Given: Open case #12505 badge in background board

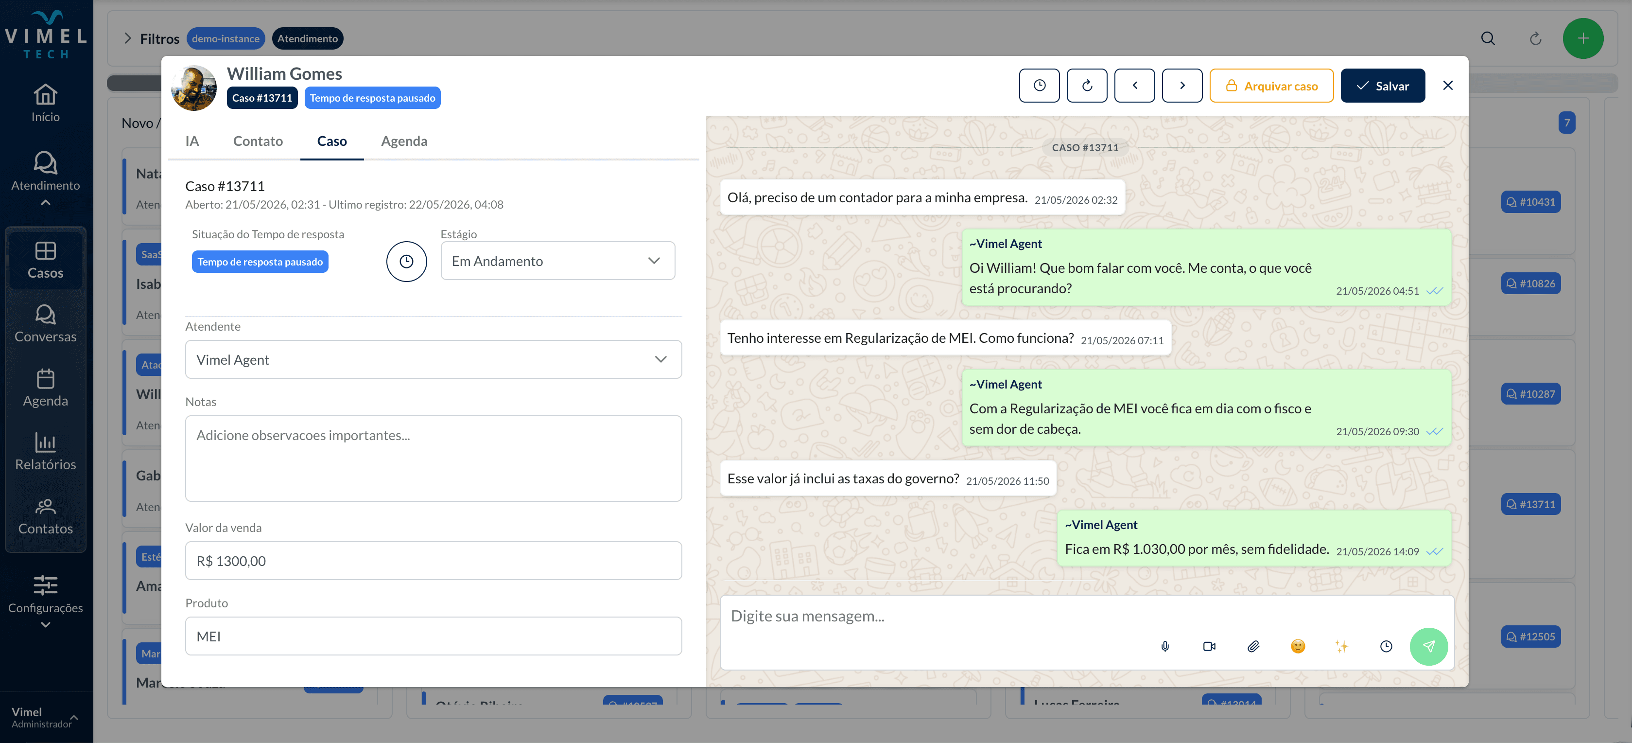Looking at the screenshot, I should tap(1530, 637).
